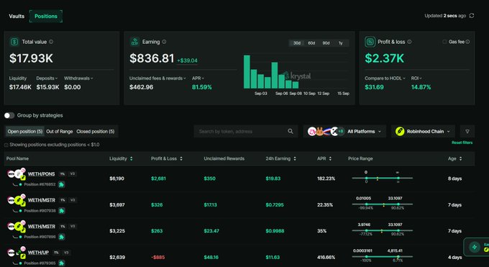Select the Positions tab
Screen dimensions: 489x267
pos(46,17)
